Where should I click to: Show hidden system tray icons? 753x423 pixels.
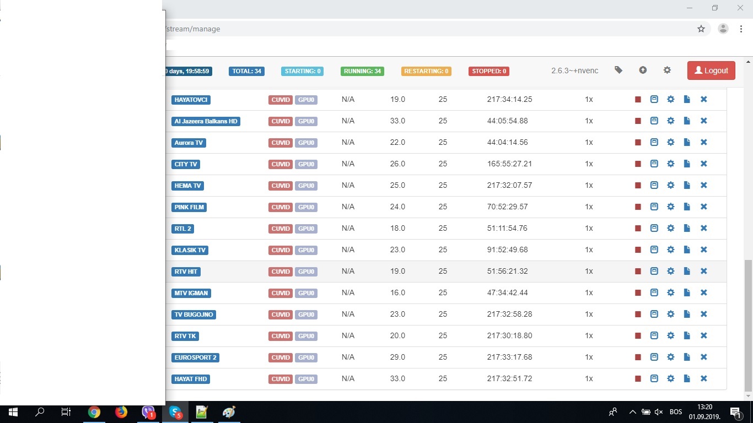[x=632, y=412]
